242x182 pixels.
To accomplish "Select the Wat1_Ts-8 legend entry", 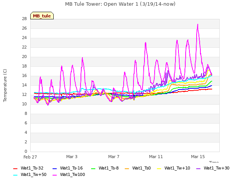I will [105, 168].
